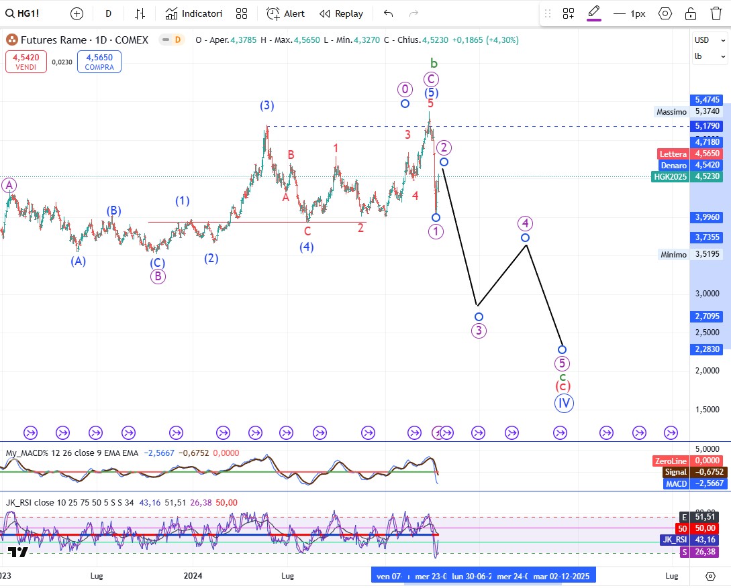
Task: Click the S 26,38 RSI axis label
Action: coord(699,552)
